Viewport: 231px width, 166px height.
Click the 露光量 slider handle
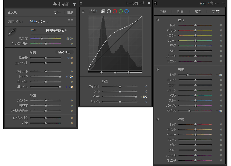pos(46,58)
